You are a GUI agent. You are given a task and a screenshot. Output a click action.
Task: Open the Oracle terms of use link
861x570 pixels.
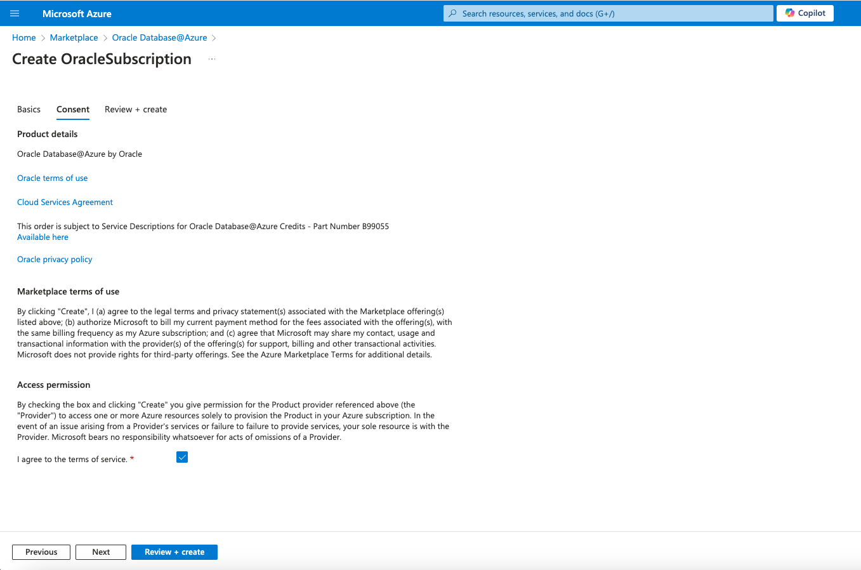click(52, 178)
